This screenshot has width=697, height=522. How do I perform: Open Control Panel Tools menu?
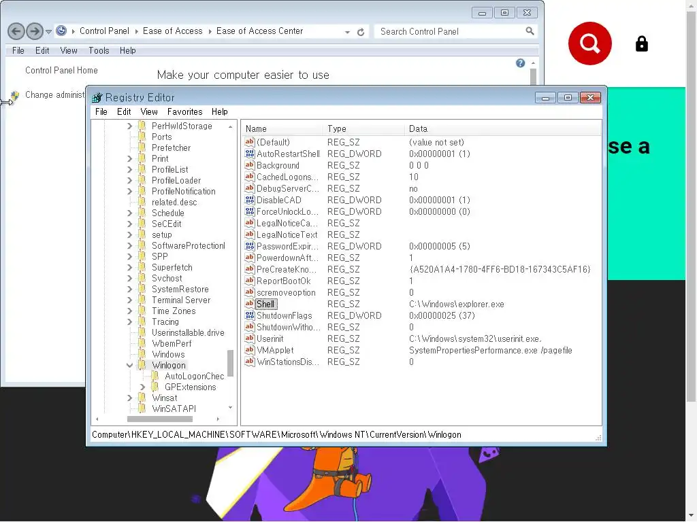(99, 50)
